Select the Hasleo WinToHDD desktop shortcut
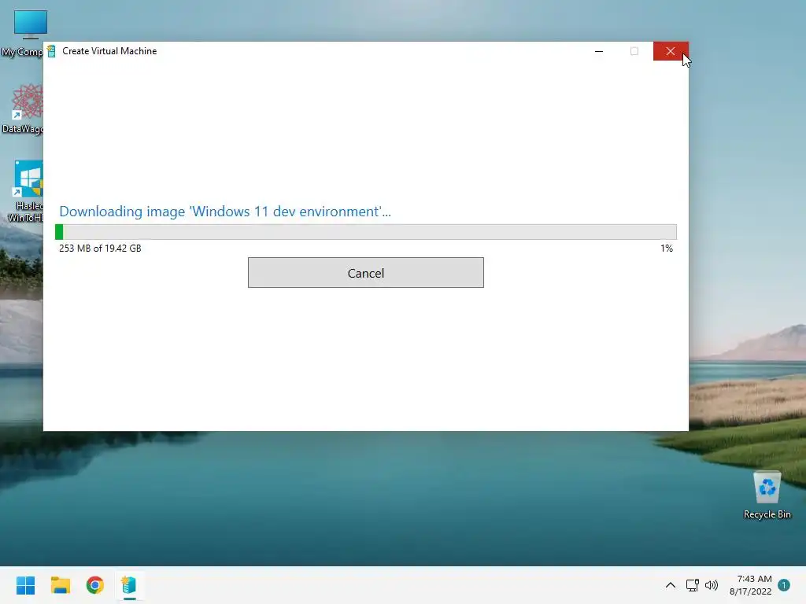Viewport: 806px width, 604px height. pos(24,191)
